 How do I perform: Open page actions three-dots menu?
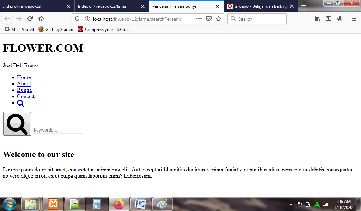pos(199,19)
